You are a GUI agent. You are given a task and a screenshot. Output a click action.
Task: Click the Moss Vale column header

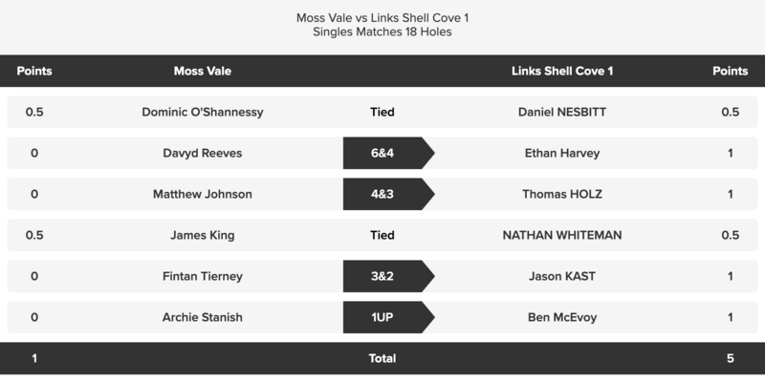tap(203, 71)
